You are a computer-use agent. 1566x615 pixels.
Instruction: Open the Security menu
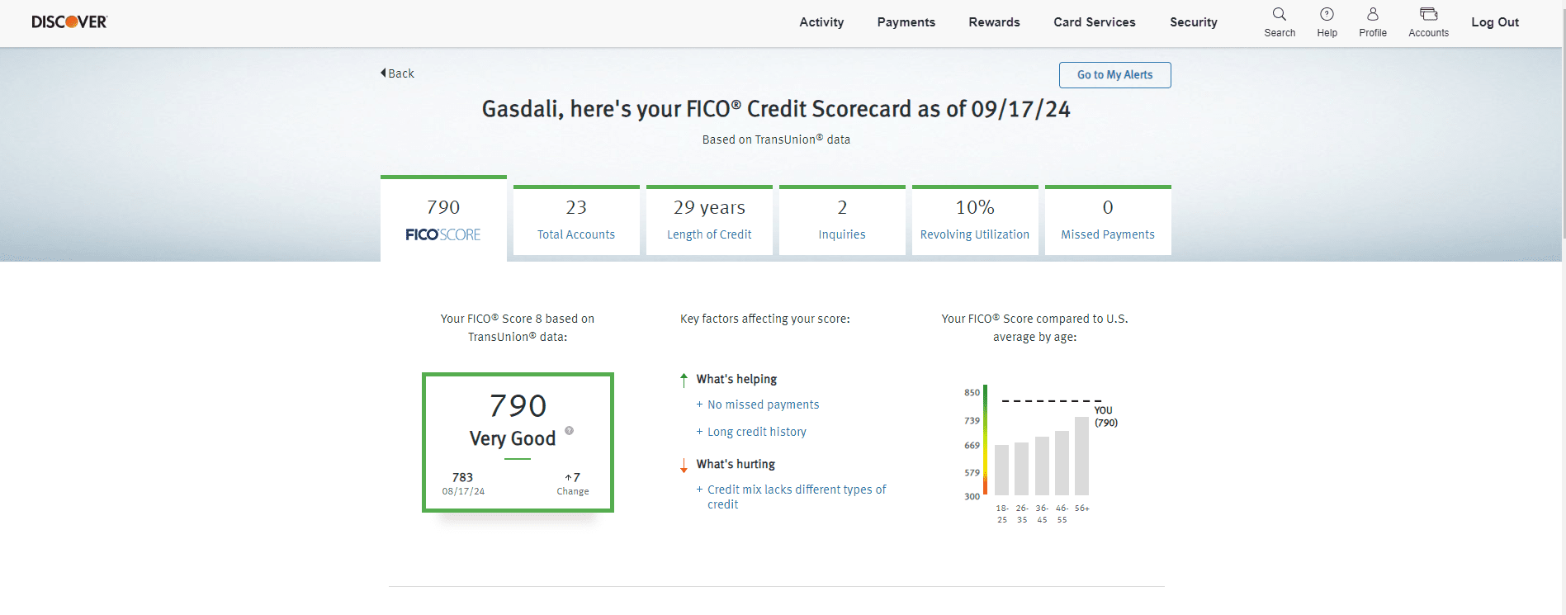(x=1193, y=22)
